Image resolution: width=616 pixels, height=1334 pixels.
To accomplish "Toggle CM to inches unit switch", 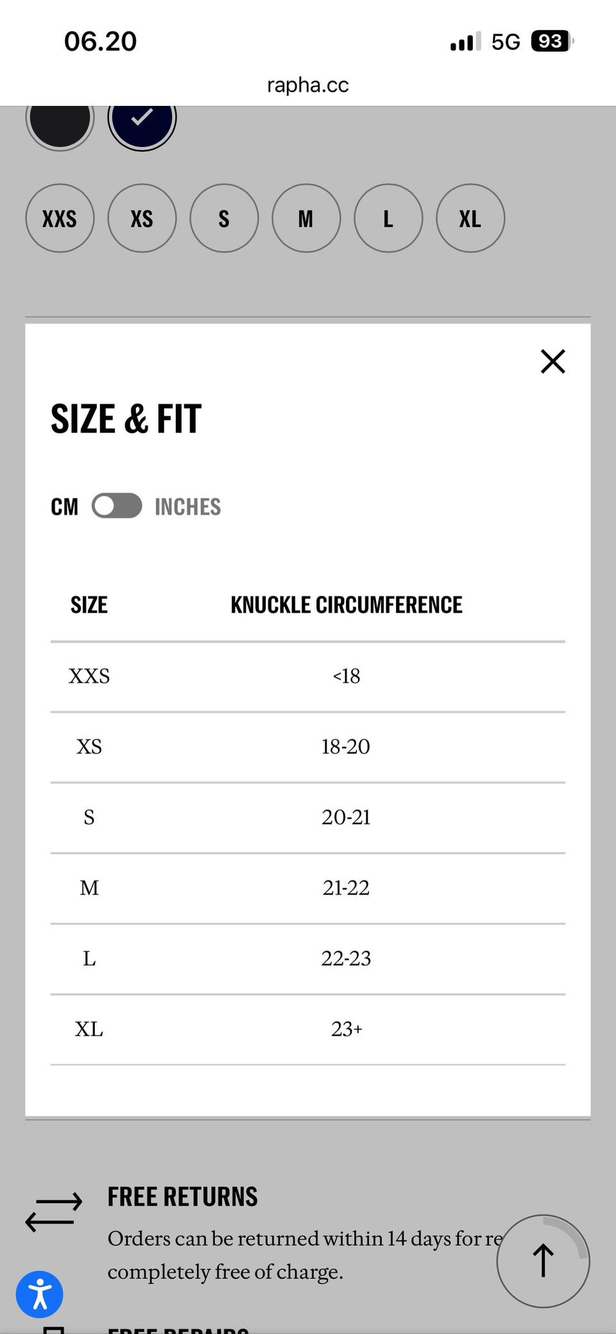I will point(117,506).
